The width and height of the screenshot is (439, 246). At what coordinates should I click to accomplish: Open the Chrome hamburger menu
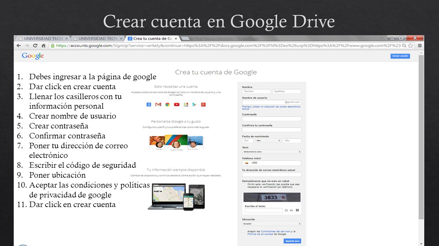tap(420, 45)
